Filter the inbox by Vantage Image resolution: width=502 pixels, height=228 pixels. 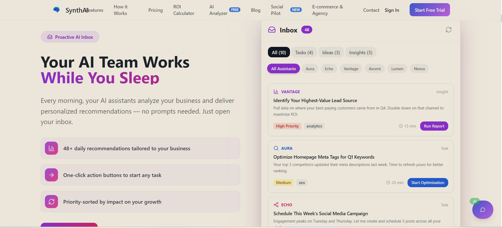pyautogui.click(x=351, y=69)
